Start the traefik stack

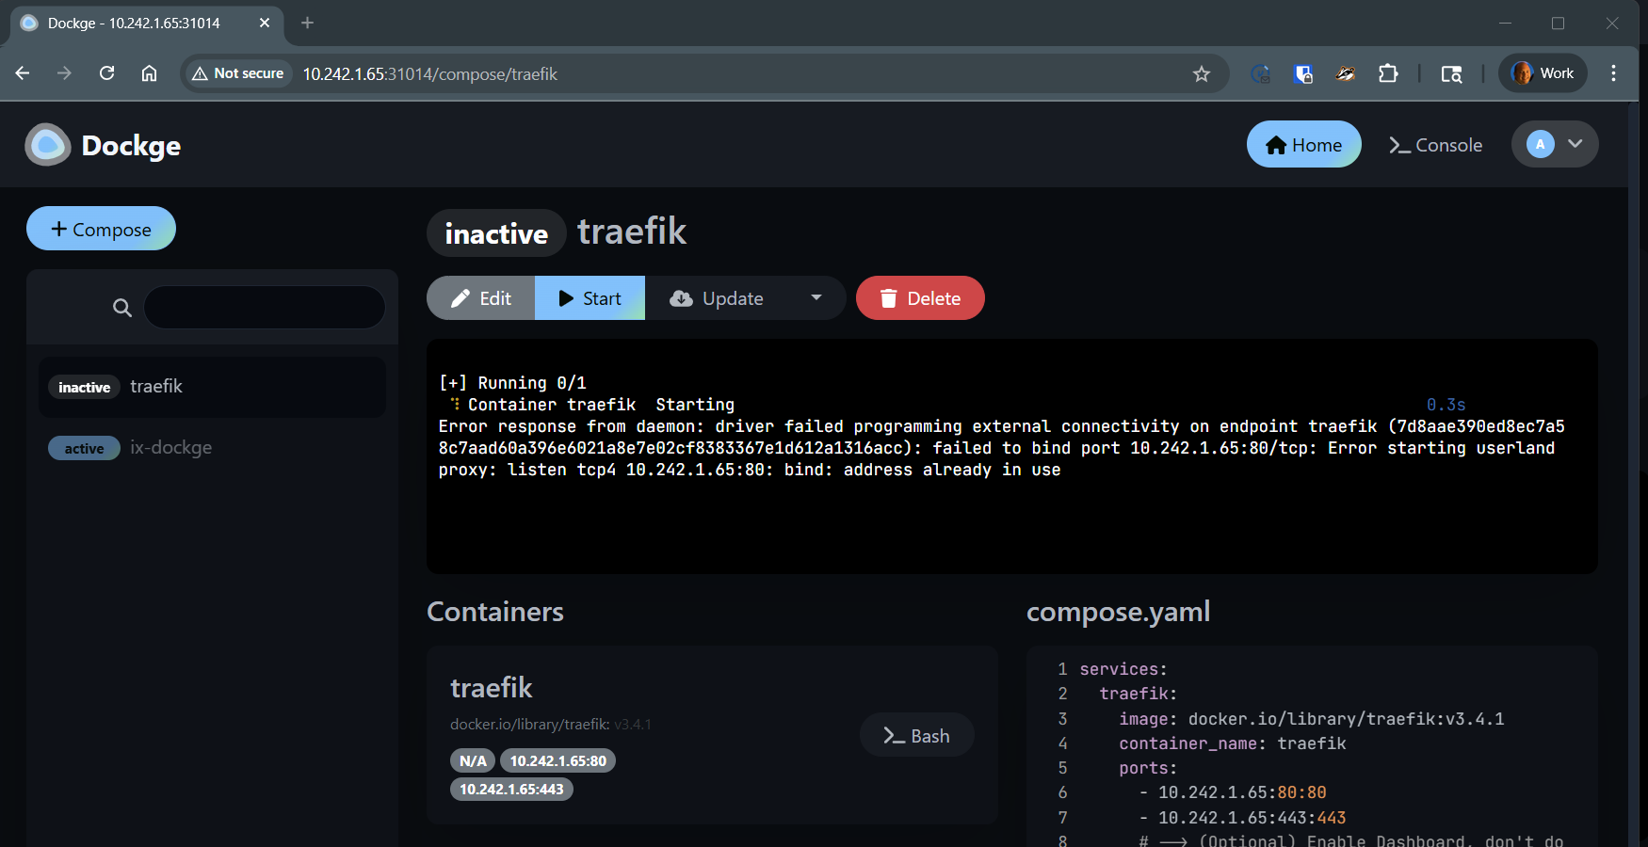pyautogui.click(x=590, y=298)
